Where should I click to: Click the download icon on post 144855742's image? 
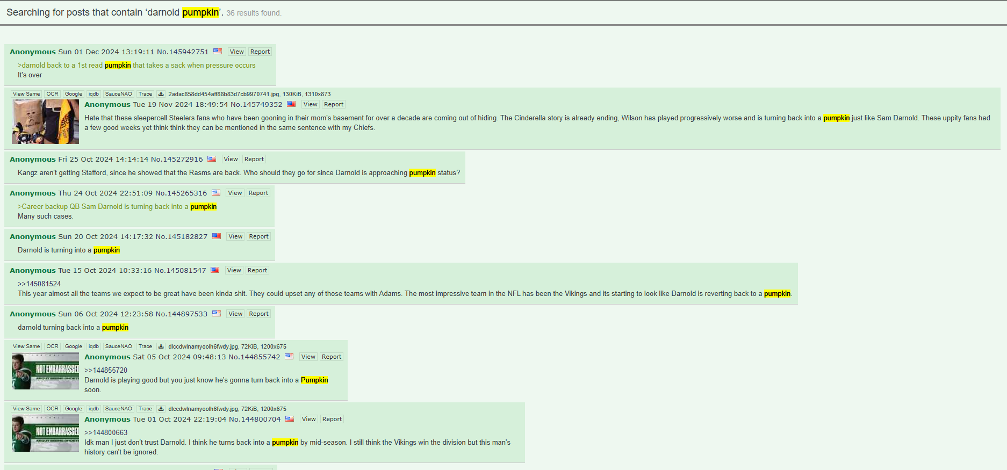point(161,346)
